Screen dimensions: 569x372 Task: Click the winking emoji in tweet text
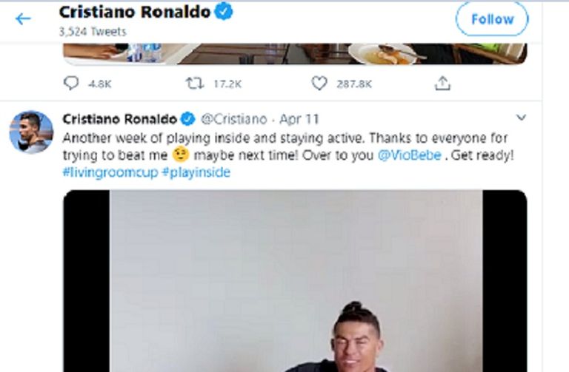tap(179, 155)
